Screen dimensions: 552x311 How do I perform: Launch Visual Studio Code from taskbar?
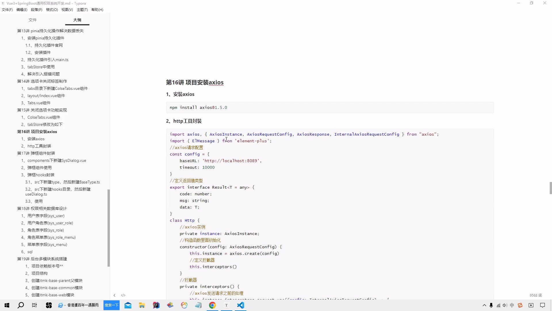pyautogui.click(x=241, y=305)
